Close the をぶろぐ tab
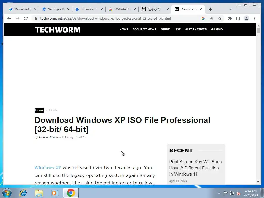This screenshot has width=264, height=198. point(168,10)
